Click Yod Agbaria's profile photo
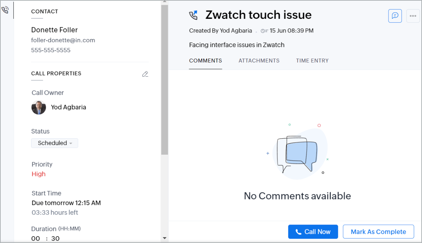The width and height of the screenshot is (422, 243). [x=39, y=107]
